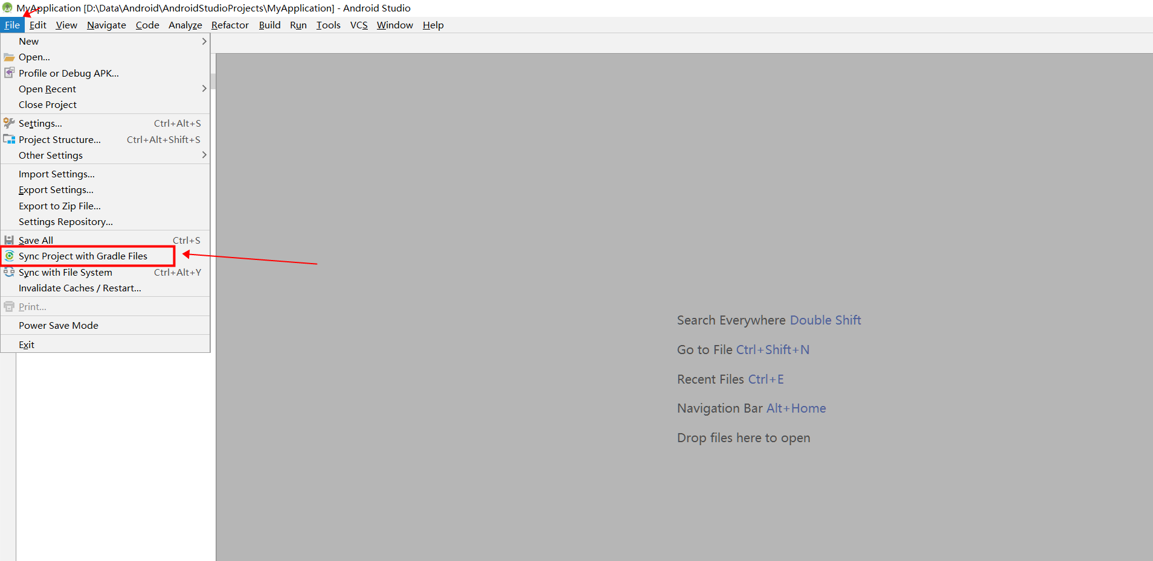Select Exit from File menu
1153x561 pixels.
tap(105, 344)
